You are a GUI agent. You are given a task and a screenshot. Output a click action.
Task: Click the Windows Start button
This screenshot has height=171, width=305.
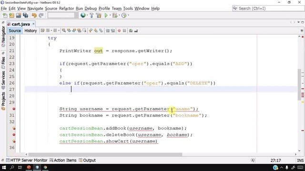pos(4,167)
